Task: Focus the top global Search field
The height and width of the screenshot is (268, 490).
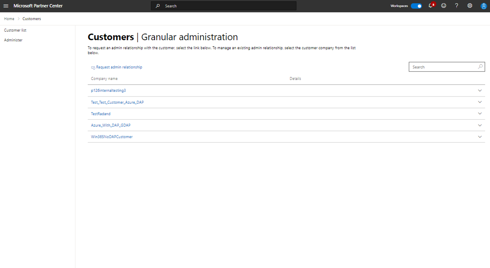Action: pos(224,6)
